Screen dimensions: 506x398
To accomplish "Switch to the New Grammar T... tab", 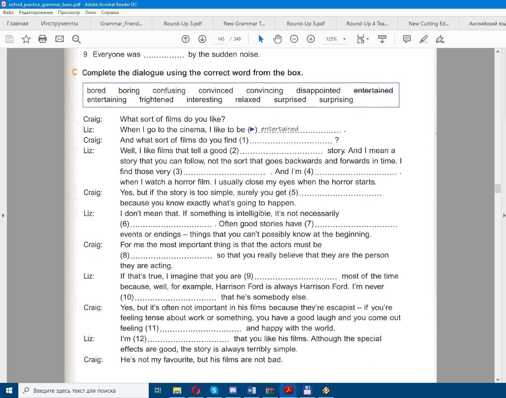I will pyautogui.click(x=244, y=24).
